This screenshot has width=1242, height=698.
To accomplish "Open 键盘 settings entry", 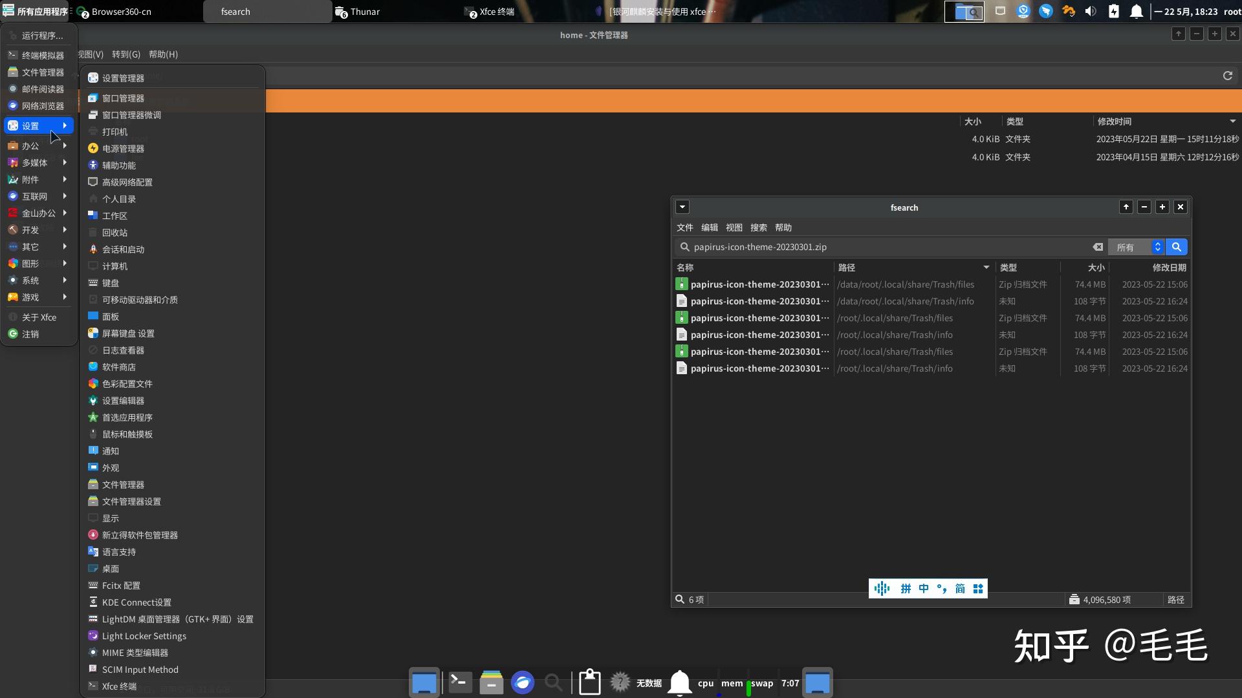I will [172, 283].
